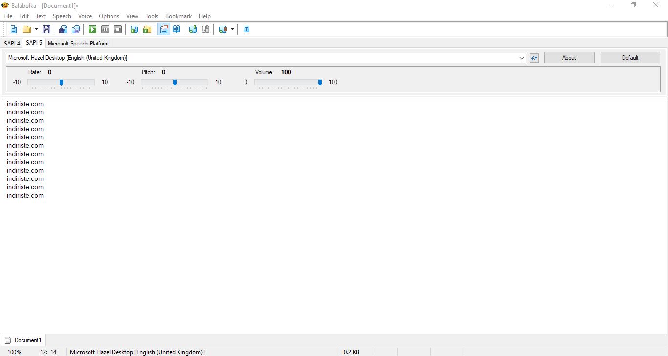
Task: Click the Volume value label showing 100
Action: 286,72
